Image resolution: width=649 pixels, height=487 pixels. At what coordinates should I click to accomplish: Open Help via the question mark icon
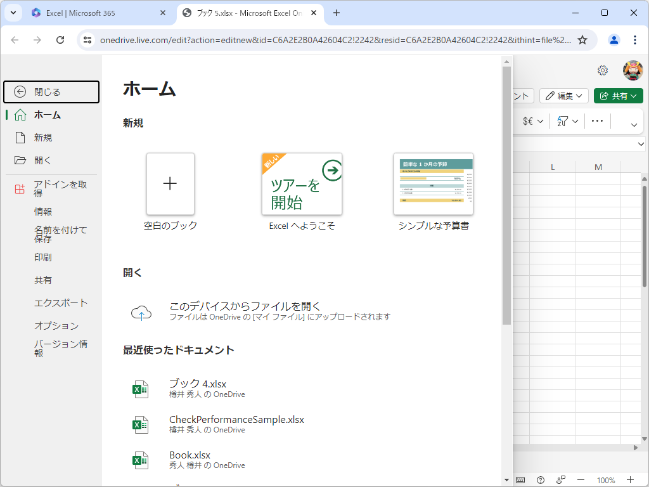[541, 480]
